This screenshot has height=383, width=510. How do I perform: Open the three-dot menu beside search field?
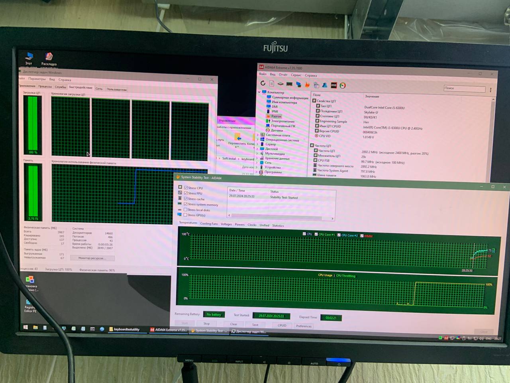[490, 90]
